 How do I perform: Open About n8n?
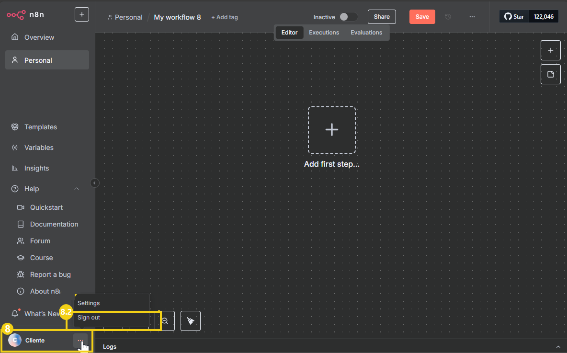coord(45,291)
